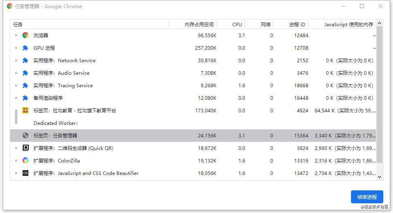Select the 备用渲染程序 row
The width and height of the screenshot is (393, 213).
click(193, 98)
